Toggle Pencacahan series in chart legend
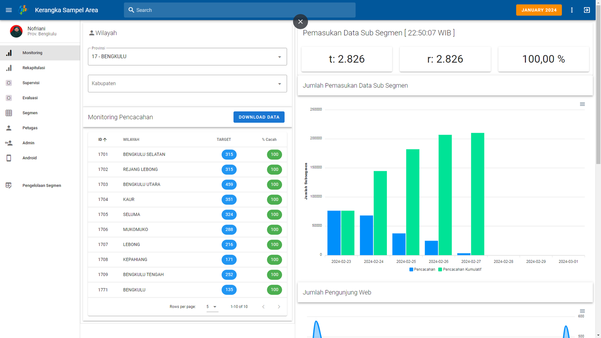Screen dimensions: 601x338 pyautogui.click(x=422, y=270)
